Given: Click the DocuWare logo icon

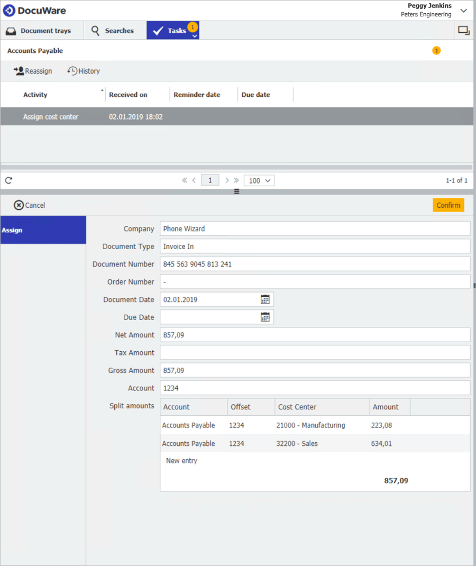Looking at the screenshot, I should (9, 11).
